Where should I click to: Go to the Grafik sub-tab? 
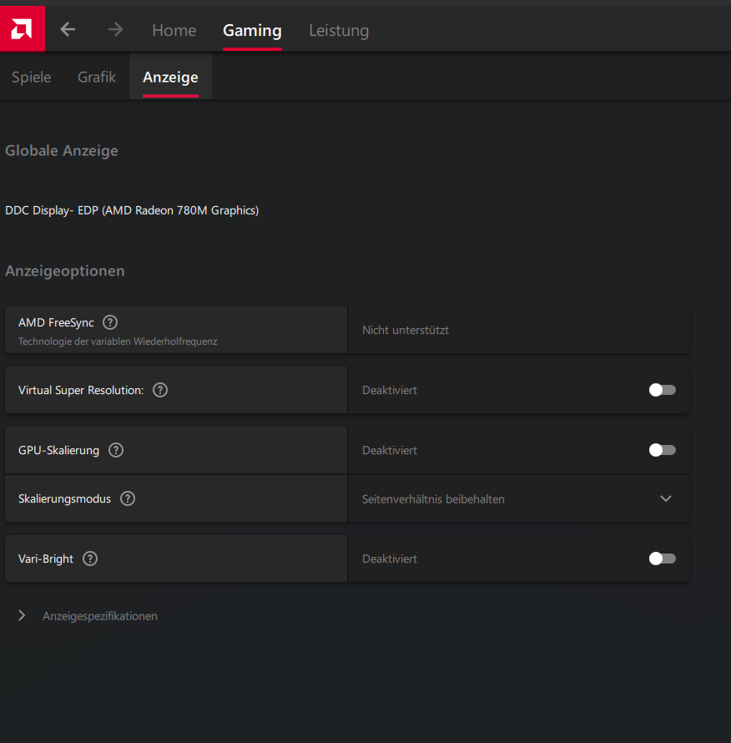tap(97, 78)
